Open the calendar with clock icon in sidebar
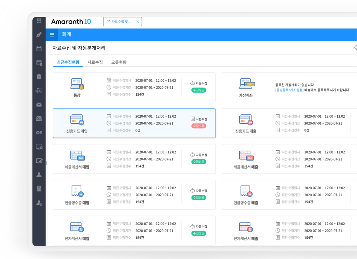Viewport: 357px width, 259px height. [39, 63]
